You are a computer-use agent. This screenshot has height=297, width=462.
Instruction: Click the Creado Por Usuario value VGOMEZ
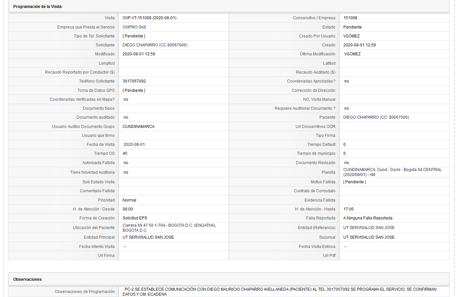(351, 36)
